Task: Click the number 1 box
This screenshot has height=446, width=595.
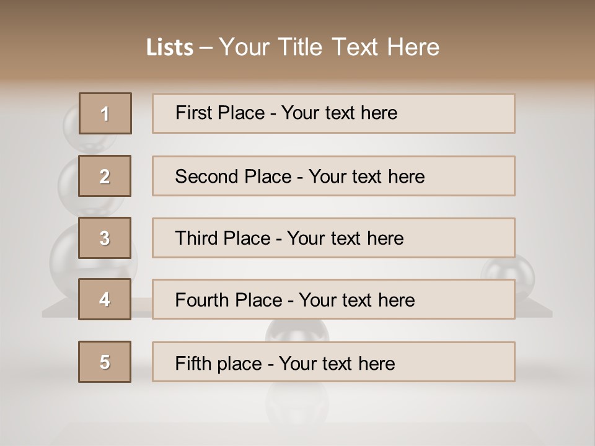Action: tap(105, 113)
